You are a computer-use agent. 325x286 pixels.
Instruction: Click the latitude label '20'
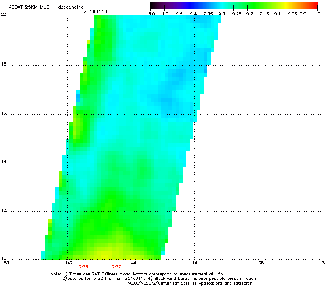pyautogui.click(x=4, y=15)
